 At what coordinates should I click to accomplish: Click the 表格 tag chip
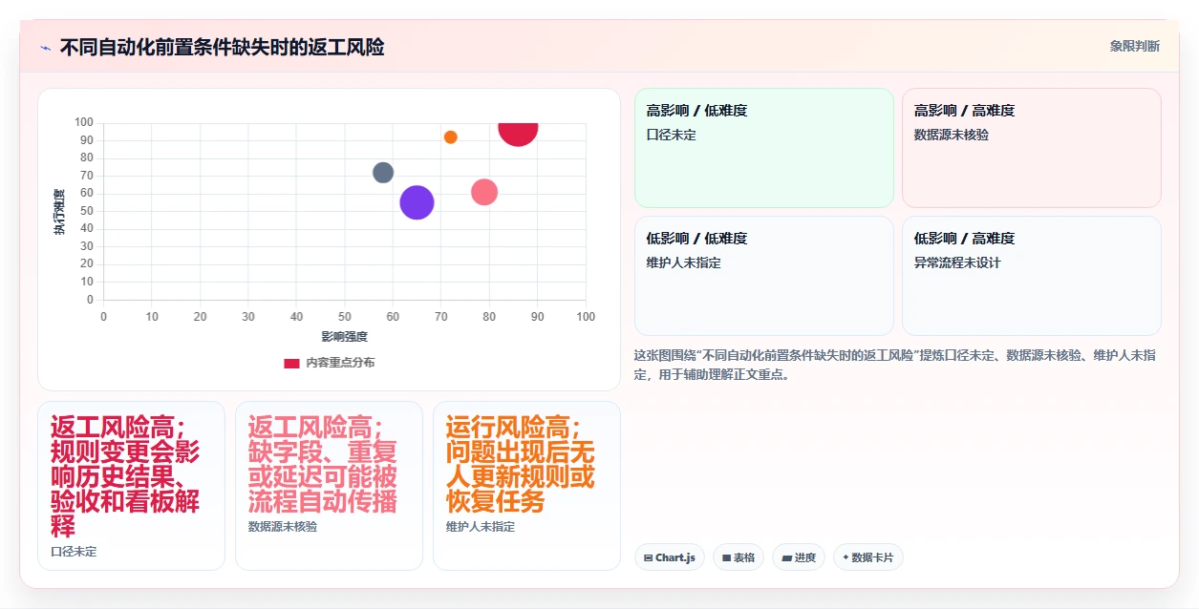(739, 557)
